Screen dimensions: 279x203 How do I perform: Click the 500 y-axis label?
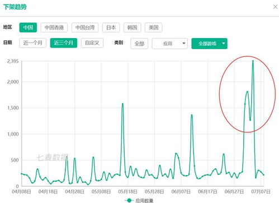coord(15,160)
